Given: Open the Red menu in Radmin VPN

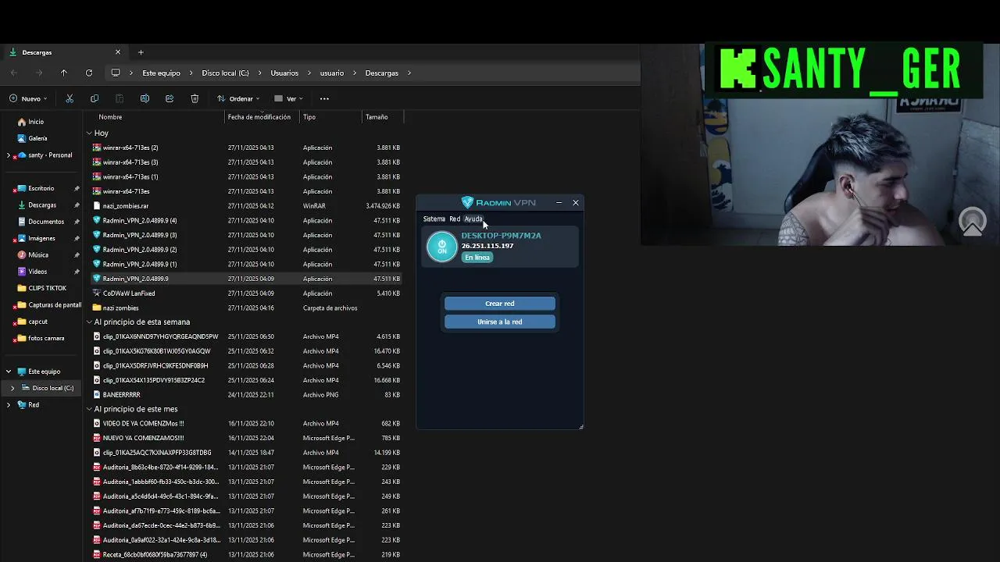Looking at the screenshot, I should tap(455, 219).
